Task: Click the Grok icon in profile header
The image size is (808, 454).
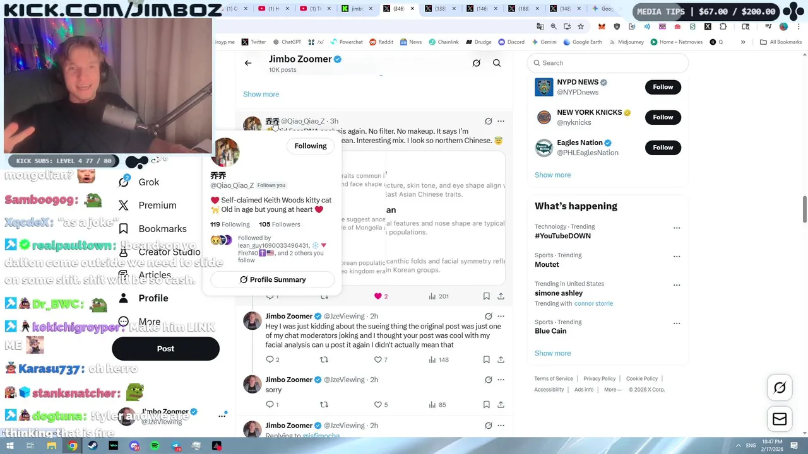Action: click(477, 63)
